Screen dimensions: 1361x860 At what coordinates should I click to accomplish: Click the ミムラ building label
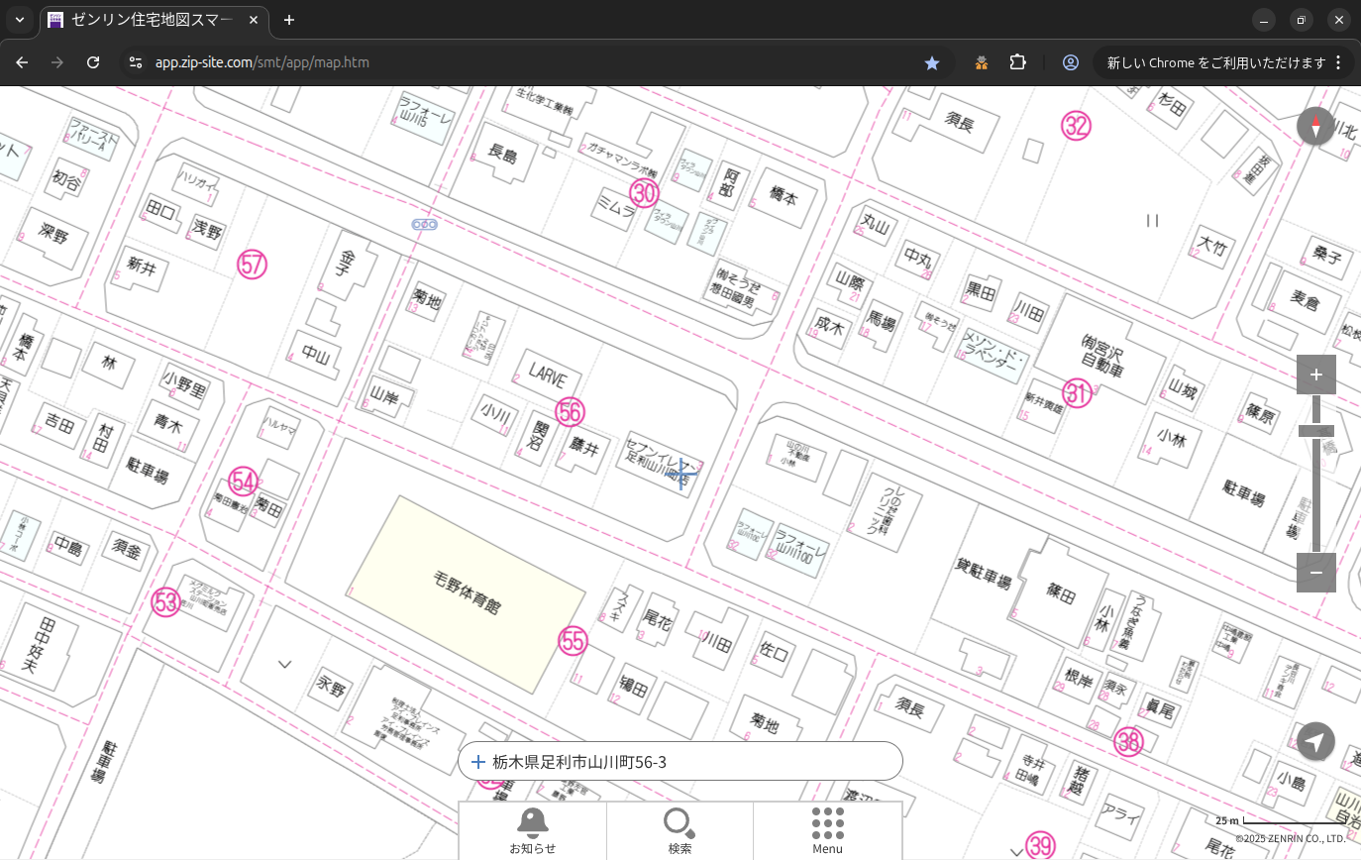614,207
